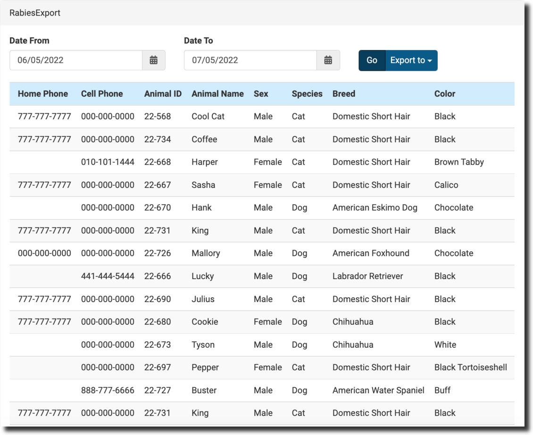The height and width of the screenshot is (435, 533).
Task: Select Buster's American Water Spaniel breed cell
Action: [x=378, y=390]
